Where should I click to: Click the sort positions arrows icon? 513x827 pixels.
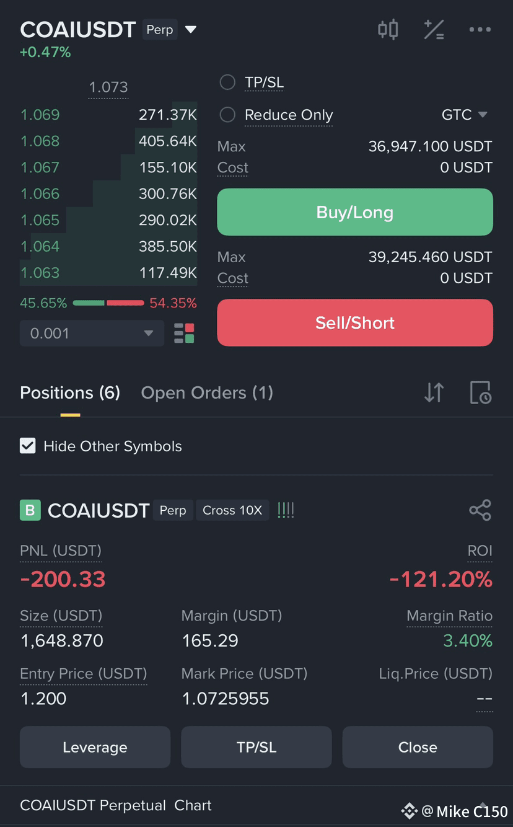tap(434, 392)
